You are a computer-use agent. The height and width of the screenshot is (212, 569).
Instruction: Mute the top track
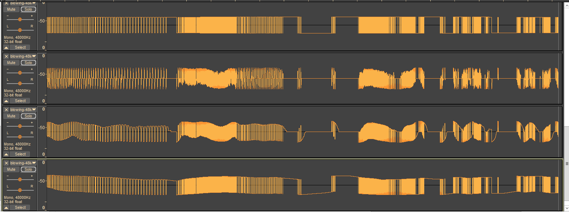pyautogui.click(x=11, y=9)
